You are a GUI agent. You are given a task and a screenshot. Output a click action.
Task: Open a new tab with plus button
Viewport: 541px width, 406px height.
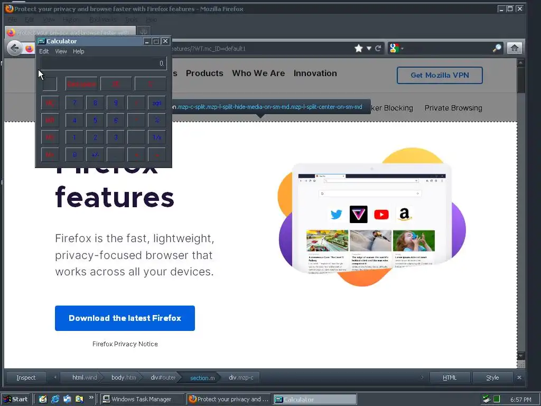click(144, 32)
